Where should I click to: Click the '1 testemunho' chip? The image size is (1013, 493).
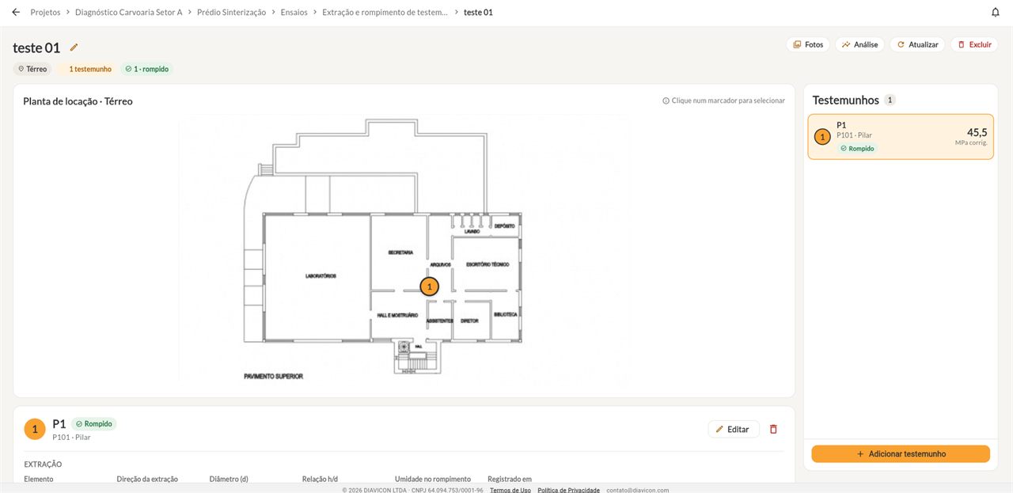click(x=87, y=69)
